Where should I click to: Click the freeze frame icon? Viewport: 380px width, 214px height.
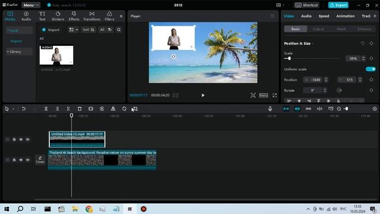91,109
